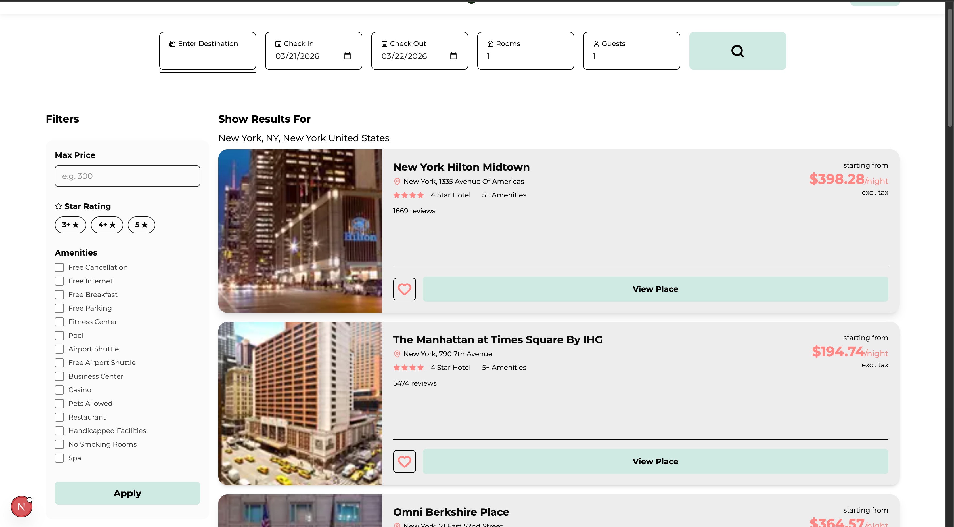View Place for The Manhattan at Times Square

point(655,461)
